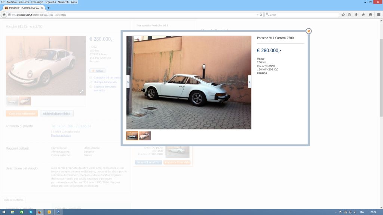Click the page's vertical scrollbar
Viewport: 383px width, 215px height.
381,78
